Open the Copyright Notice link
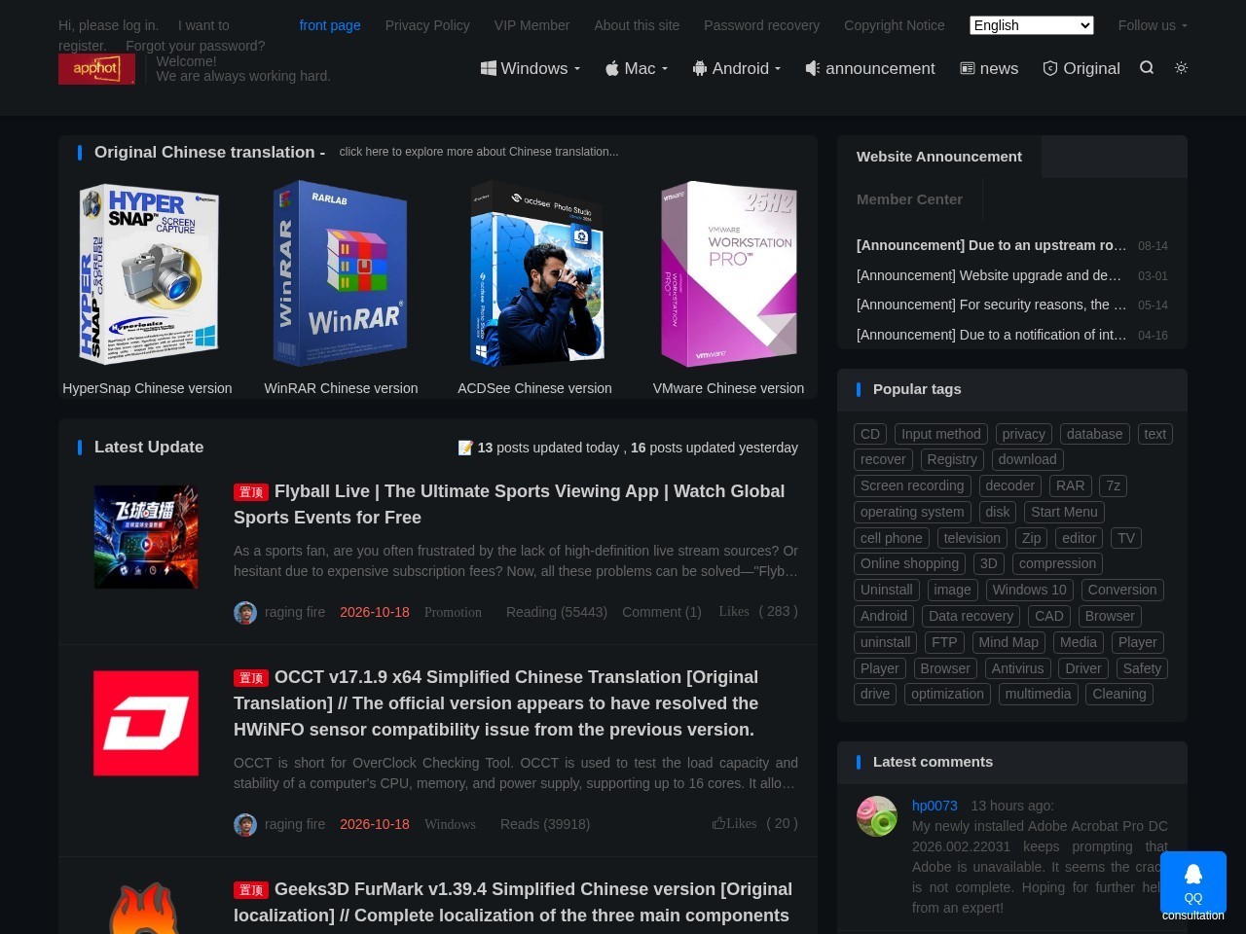 point(895,25)
